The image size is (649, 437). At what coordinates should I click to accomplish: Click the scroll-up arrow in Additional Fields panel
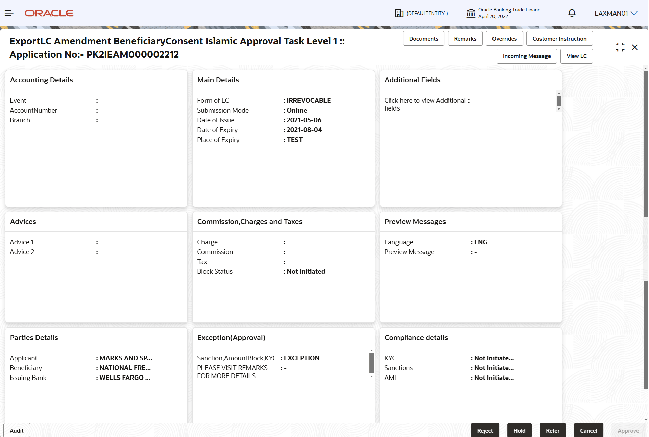(558, 93)
